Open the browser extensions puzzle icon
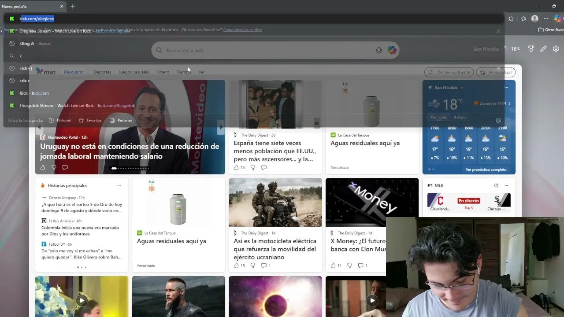564x317 pixels. 511,18
